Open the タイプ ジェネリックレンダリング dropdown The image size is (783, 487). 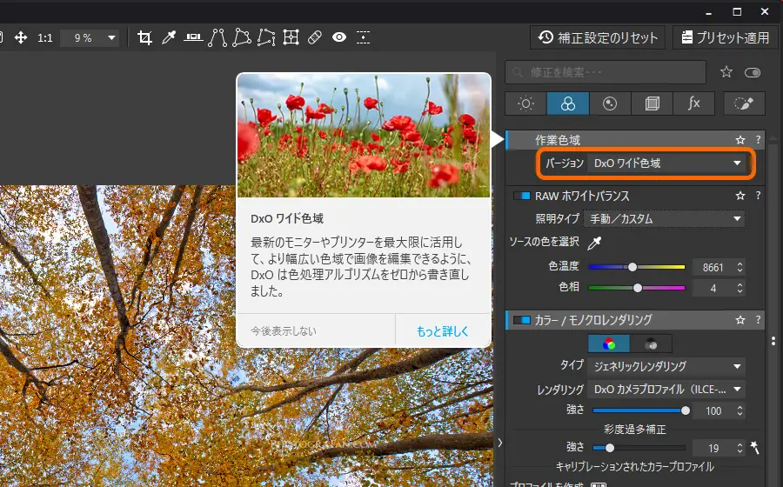[666, 366]
